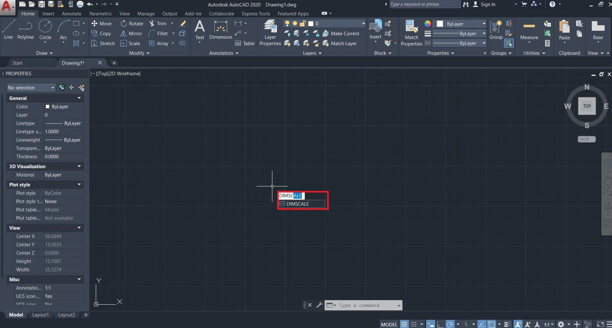This screenshot has height=328, width=612.
Task: Collapse the General properties section
Action: [79, 98]
